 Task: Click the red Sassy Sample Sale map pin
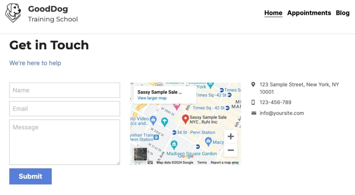185,119
